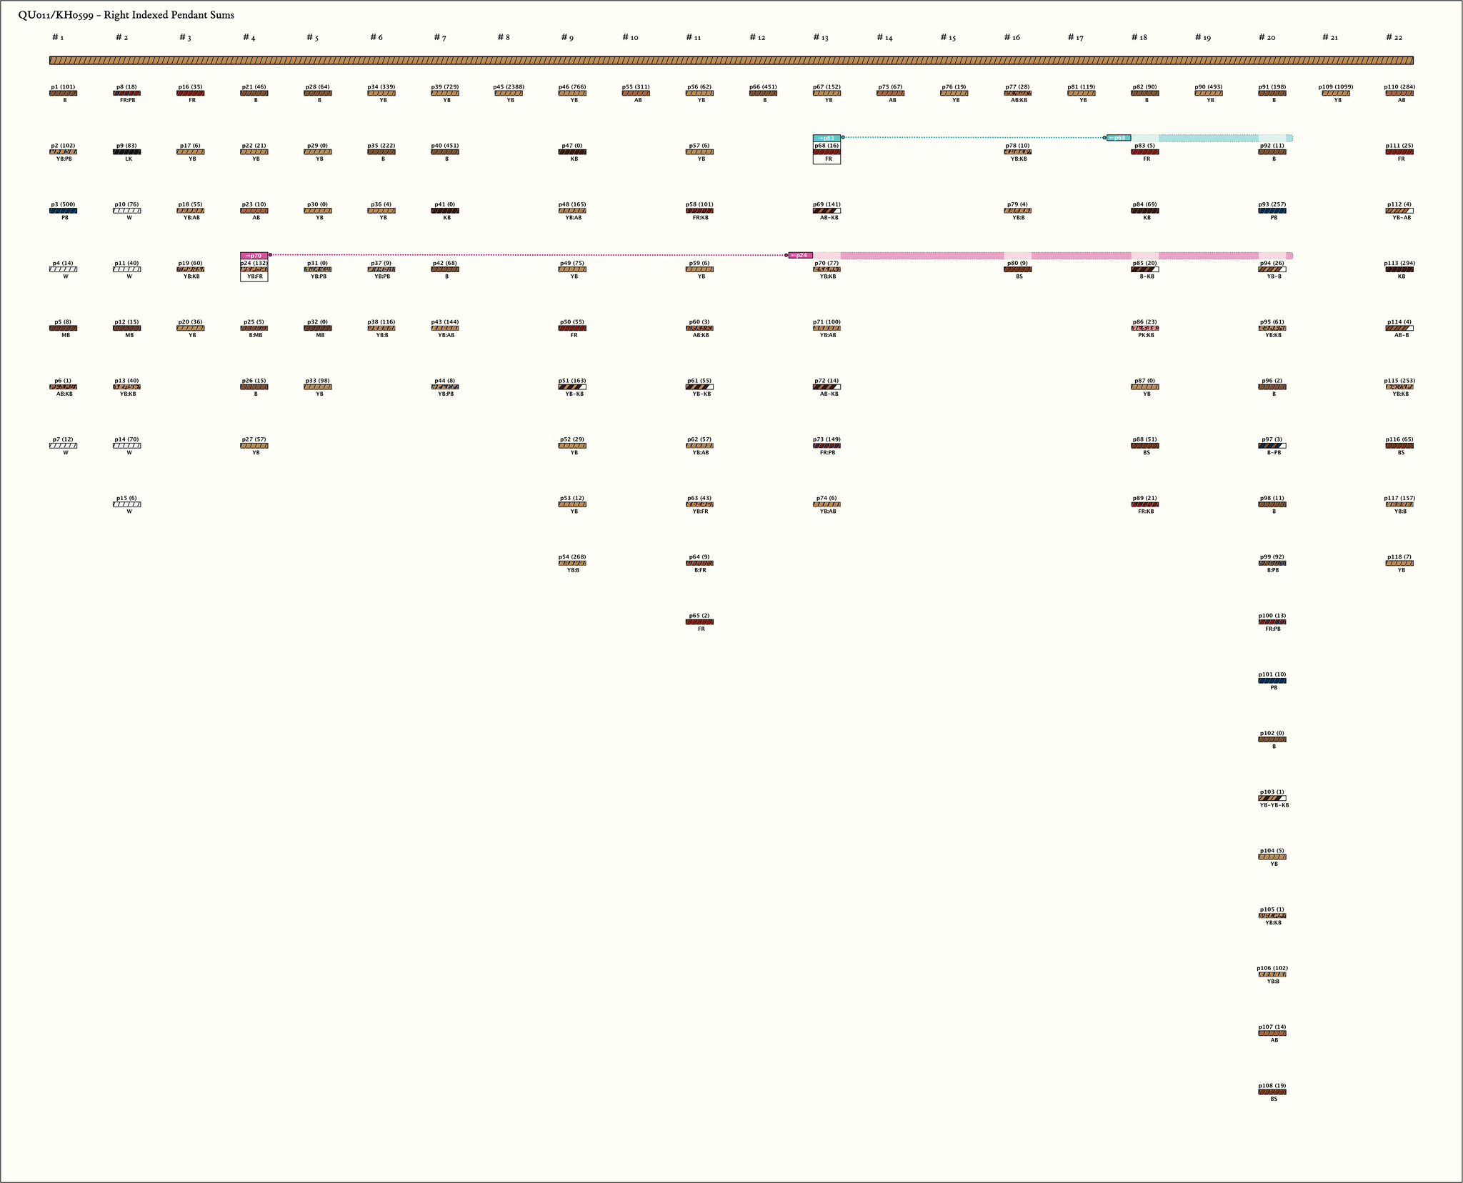Click pendant p109 (1099) bar
The height and width of the screenshot is (1183, 1463).
coord(1336,94)
